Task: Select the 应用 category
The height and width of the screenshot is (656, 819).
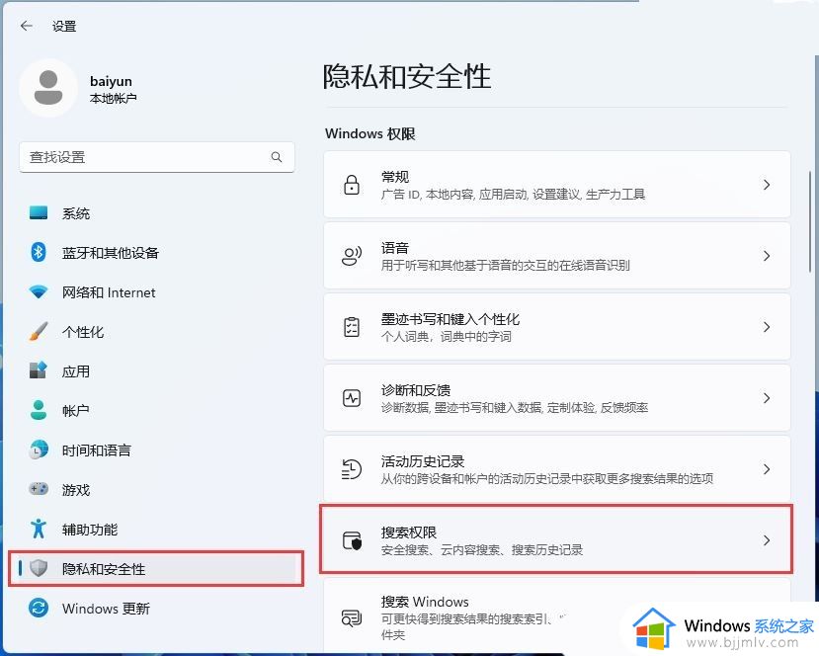Action: coord(157,370)
